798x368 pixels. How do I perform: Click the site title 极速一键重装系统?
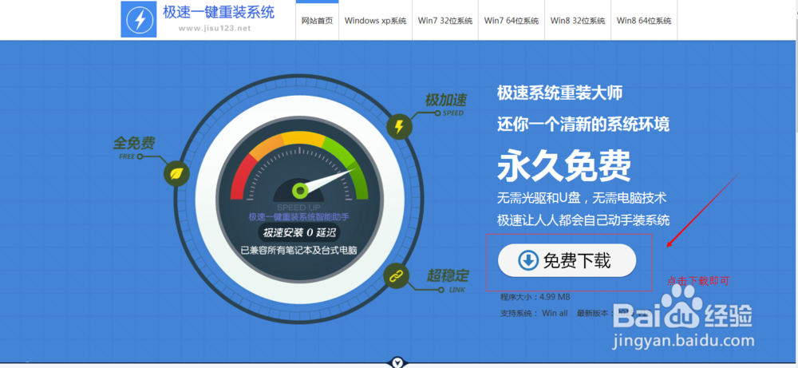pyautogui.click(x=219, y=12)
